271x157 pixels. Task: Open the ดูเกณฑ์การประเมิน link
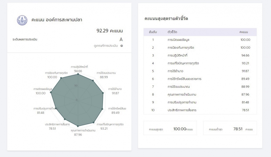[106, 46]
